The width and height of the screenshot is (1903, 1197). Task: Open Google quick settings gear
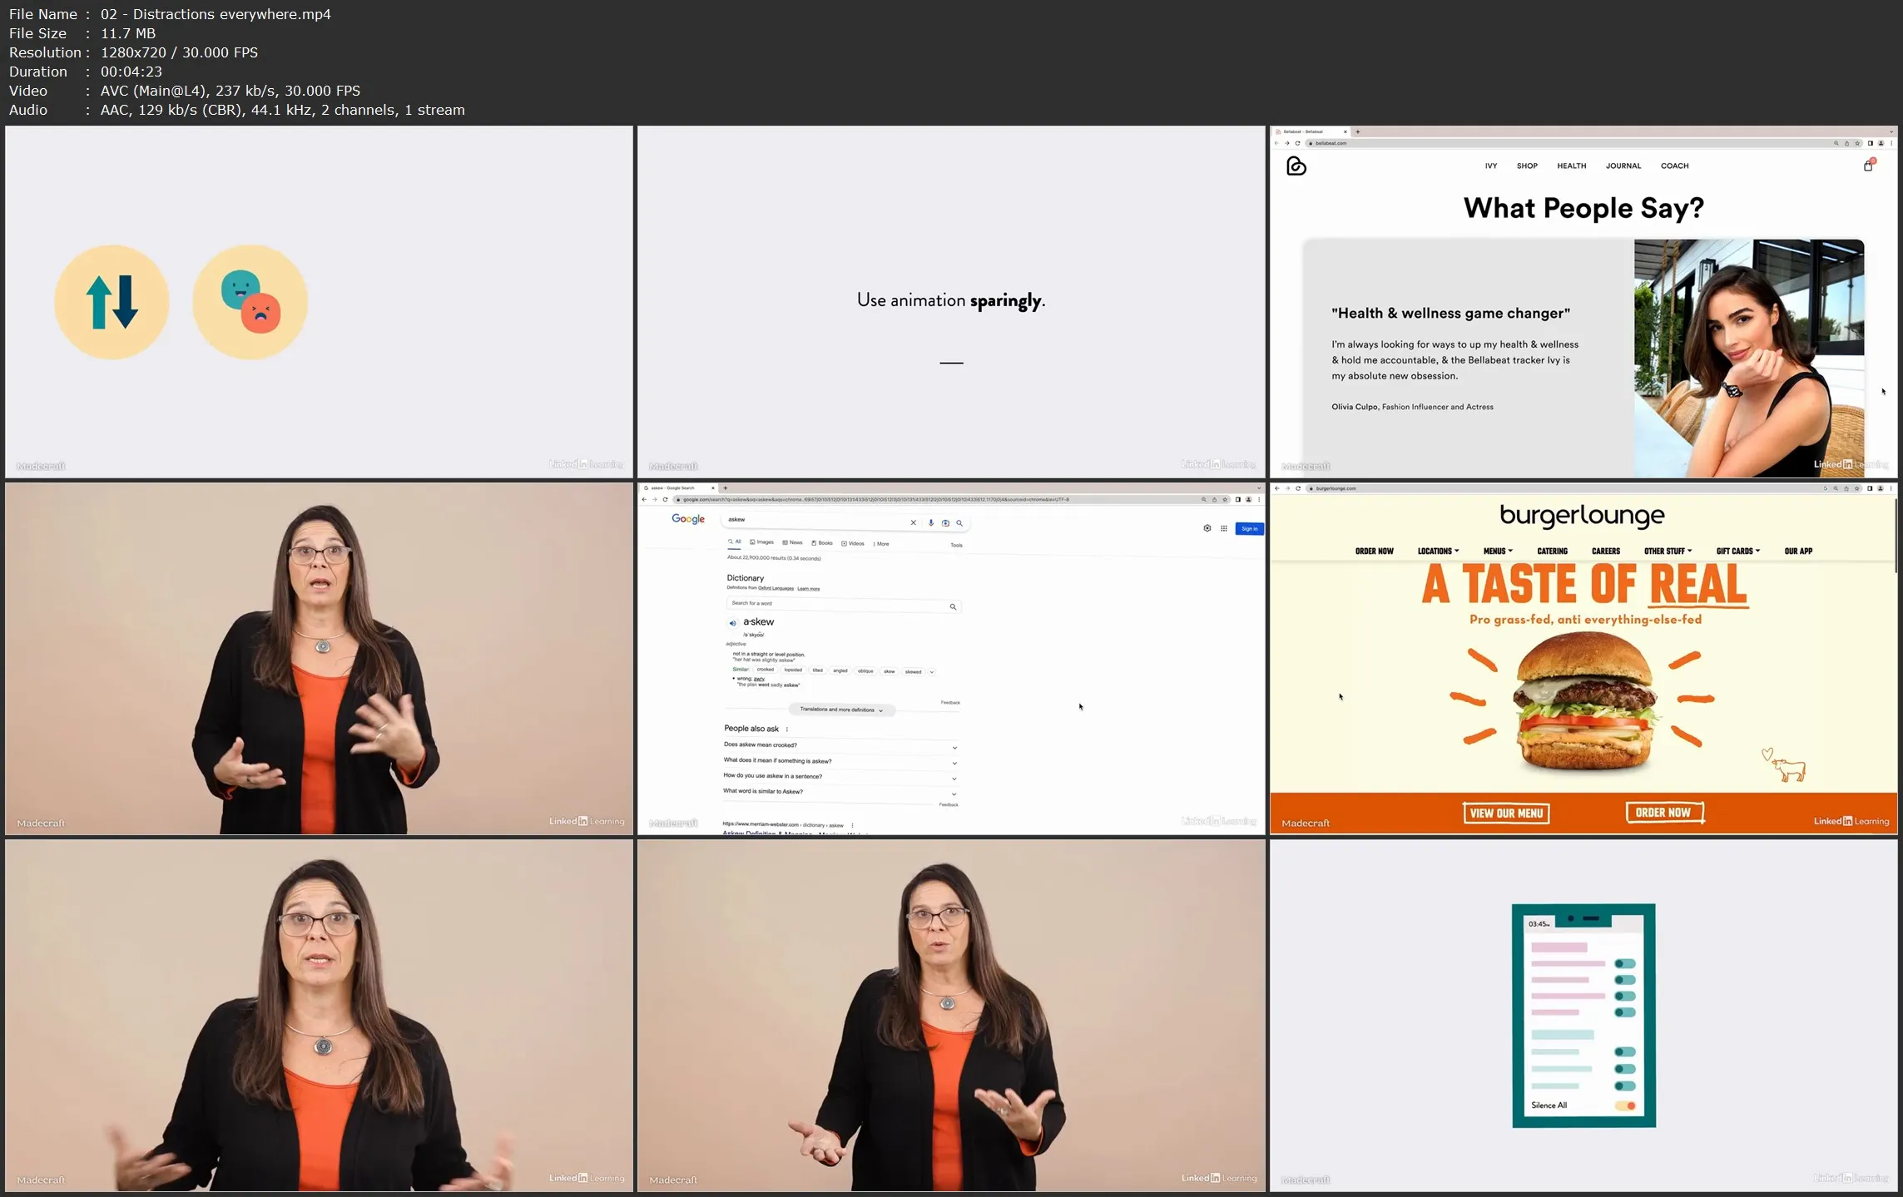click(x=1207, y=528)
